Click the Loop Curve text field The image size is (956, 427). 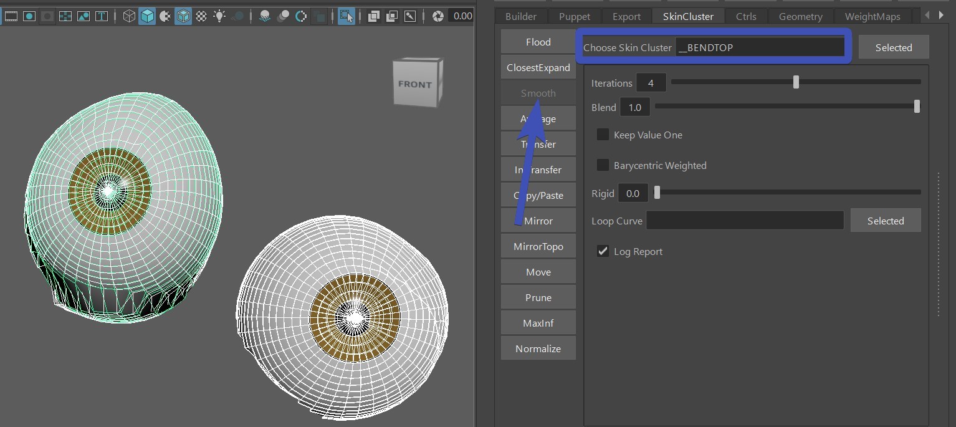coord(745,221)
